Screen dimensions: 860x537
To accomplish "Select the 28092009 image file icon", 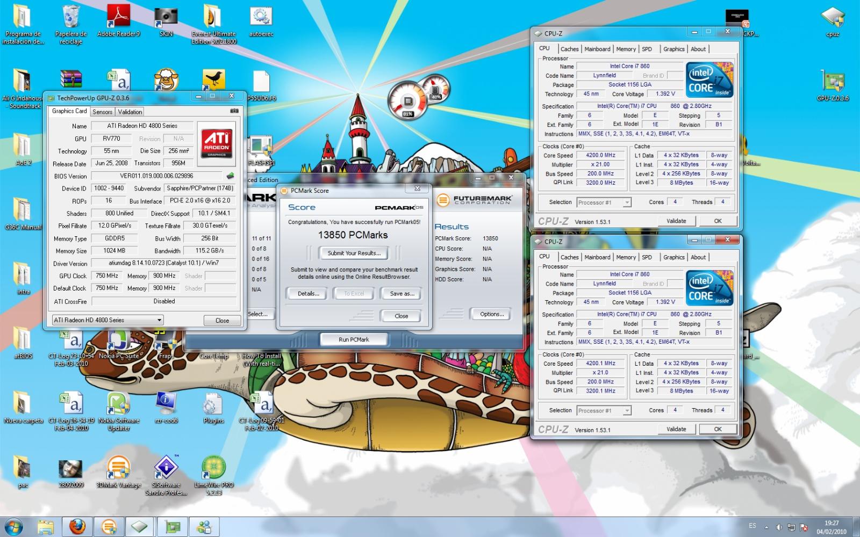I will click(x=70, y=471).
